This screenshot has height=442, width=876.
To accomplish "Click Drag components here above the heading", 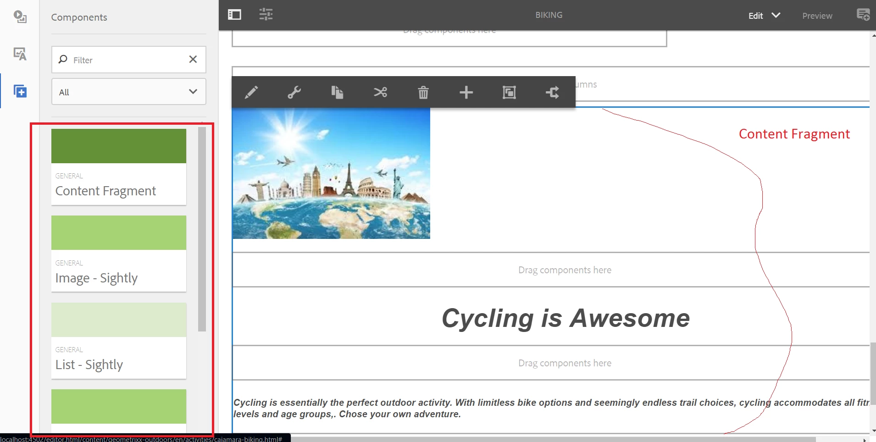I will click(565, 270).
